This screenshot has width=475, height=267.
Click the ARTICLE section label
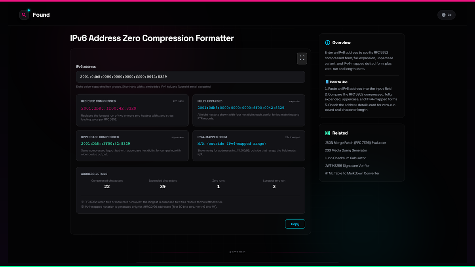click(237, 252)
